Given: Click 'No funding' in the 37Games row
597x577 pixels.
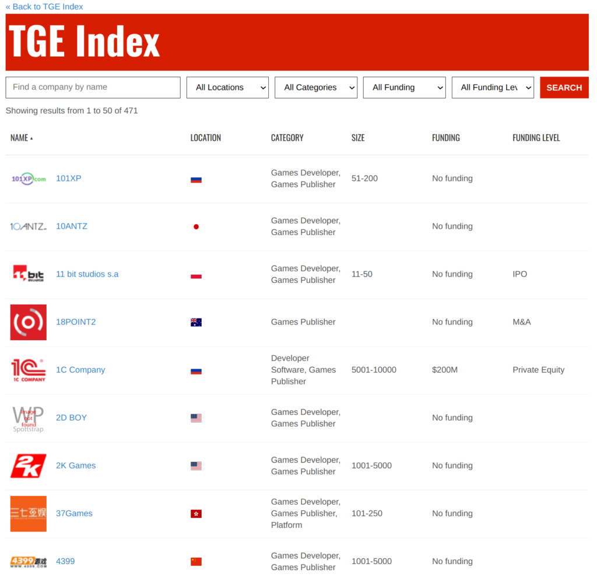Looking at the screenshot, I should 452,513.
